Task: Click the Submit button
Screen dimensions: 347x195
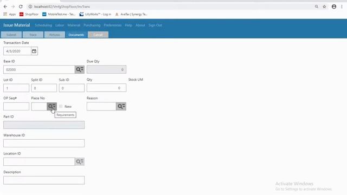Action: [11, 35]
